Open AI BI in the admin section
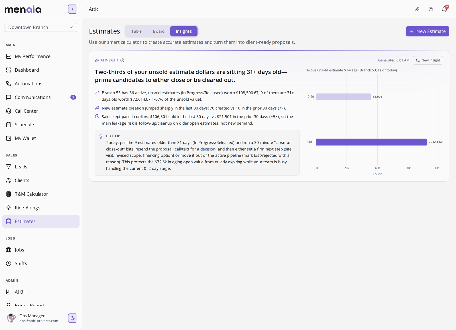This screenshot has height=330, width=456. pos(41,292)
